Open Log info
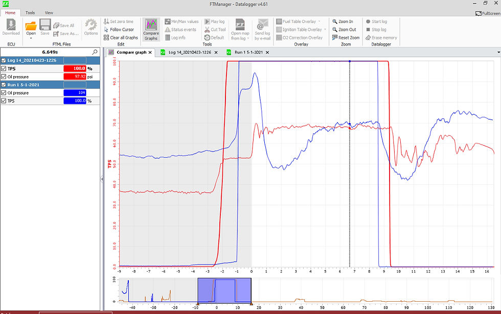The height and width of the screenshot is (314, 501). [175, 37]
